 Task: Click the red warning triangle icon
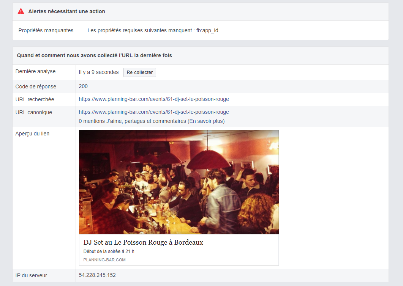[21, 11]
